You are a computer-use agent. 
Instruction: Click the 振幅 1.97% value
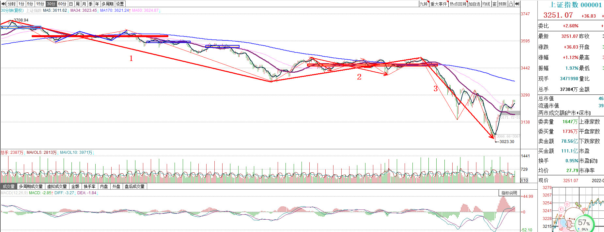(x=572, y=68)
